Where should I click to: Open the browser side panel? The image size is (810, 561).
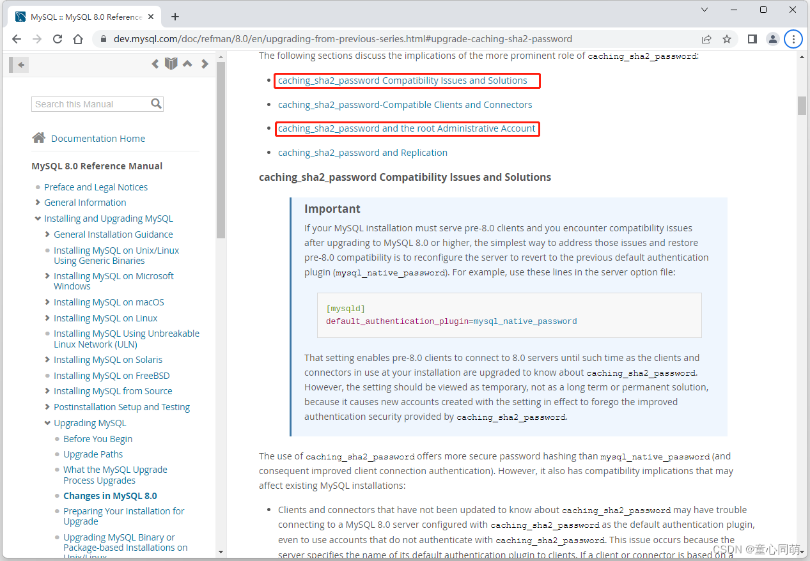coord(752,39)
